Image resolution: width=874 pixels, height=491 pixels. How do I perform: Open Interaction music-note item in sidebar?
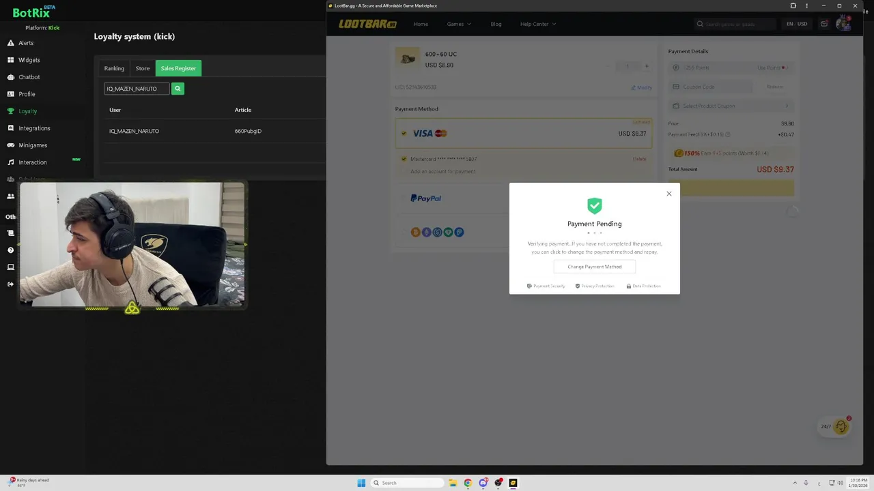click(27, 162)
